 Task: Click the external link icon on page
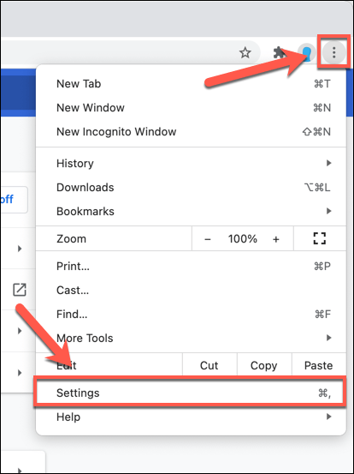click(20, 290)
